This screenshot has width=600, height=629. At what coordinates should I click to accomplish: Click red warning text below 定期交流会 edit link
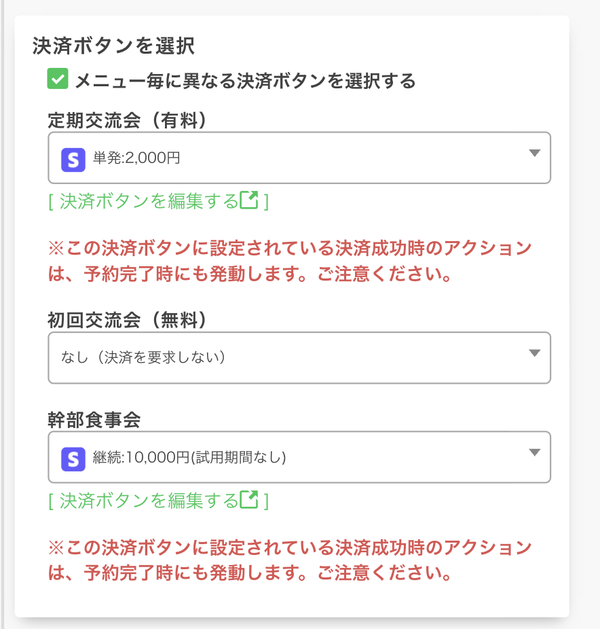pos(289,261)
